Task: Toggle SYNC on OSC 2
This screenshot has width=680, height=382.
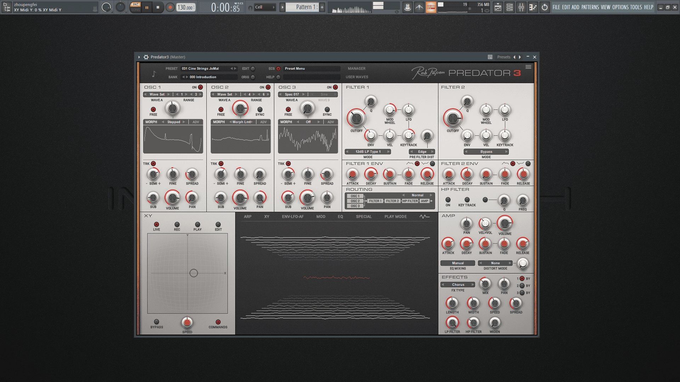Action: coord(260,110)
